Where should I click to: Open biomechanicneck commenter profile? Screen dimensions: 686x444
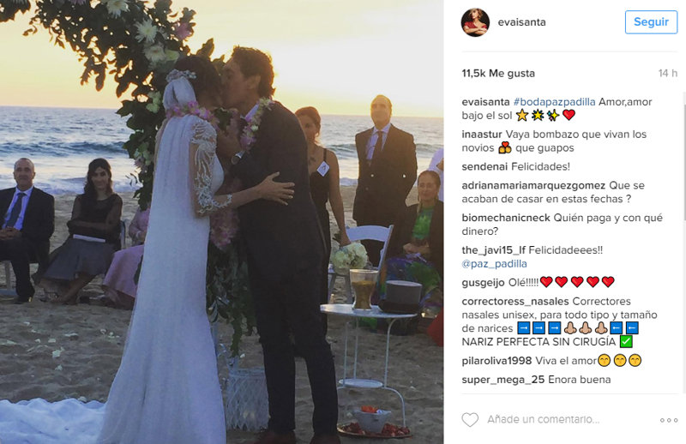[506, 218]
